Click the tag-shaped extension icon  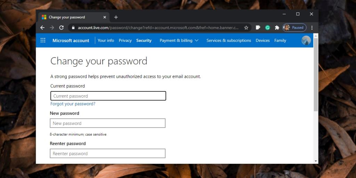tap(258, 27)
